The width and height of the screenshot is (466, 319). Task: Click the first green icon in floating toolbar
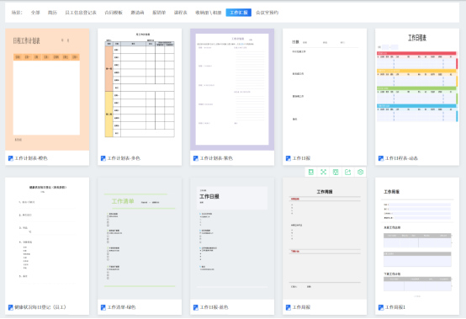[x=311, y=173]
